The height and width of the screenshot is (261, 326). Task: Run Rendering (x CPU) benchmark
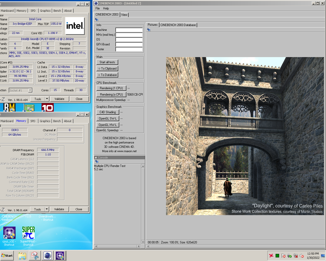(111, 95)
